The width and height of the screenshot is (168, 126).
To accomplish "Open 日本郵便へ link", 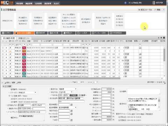I will pyautogui.click(x=83, y=95).
